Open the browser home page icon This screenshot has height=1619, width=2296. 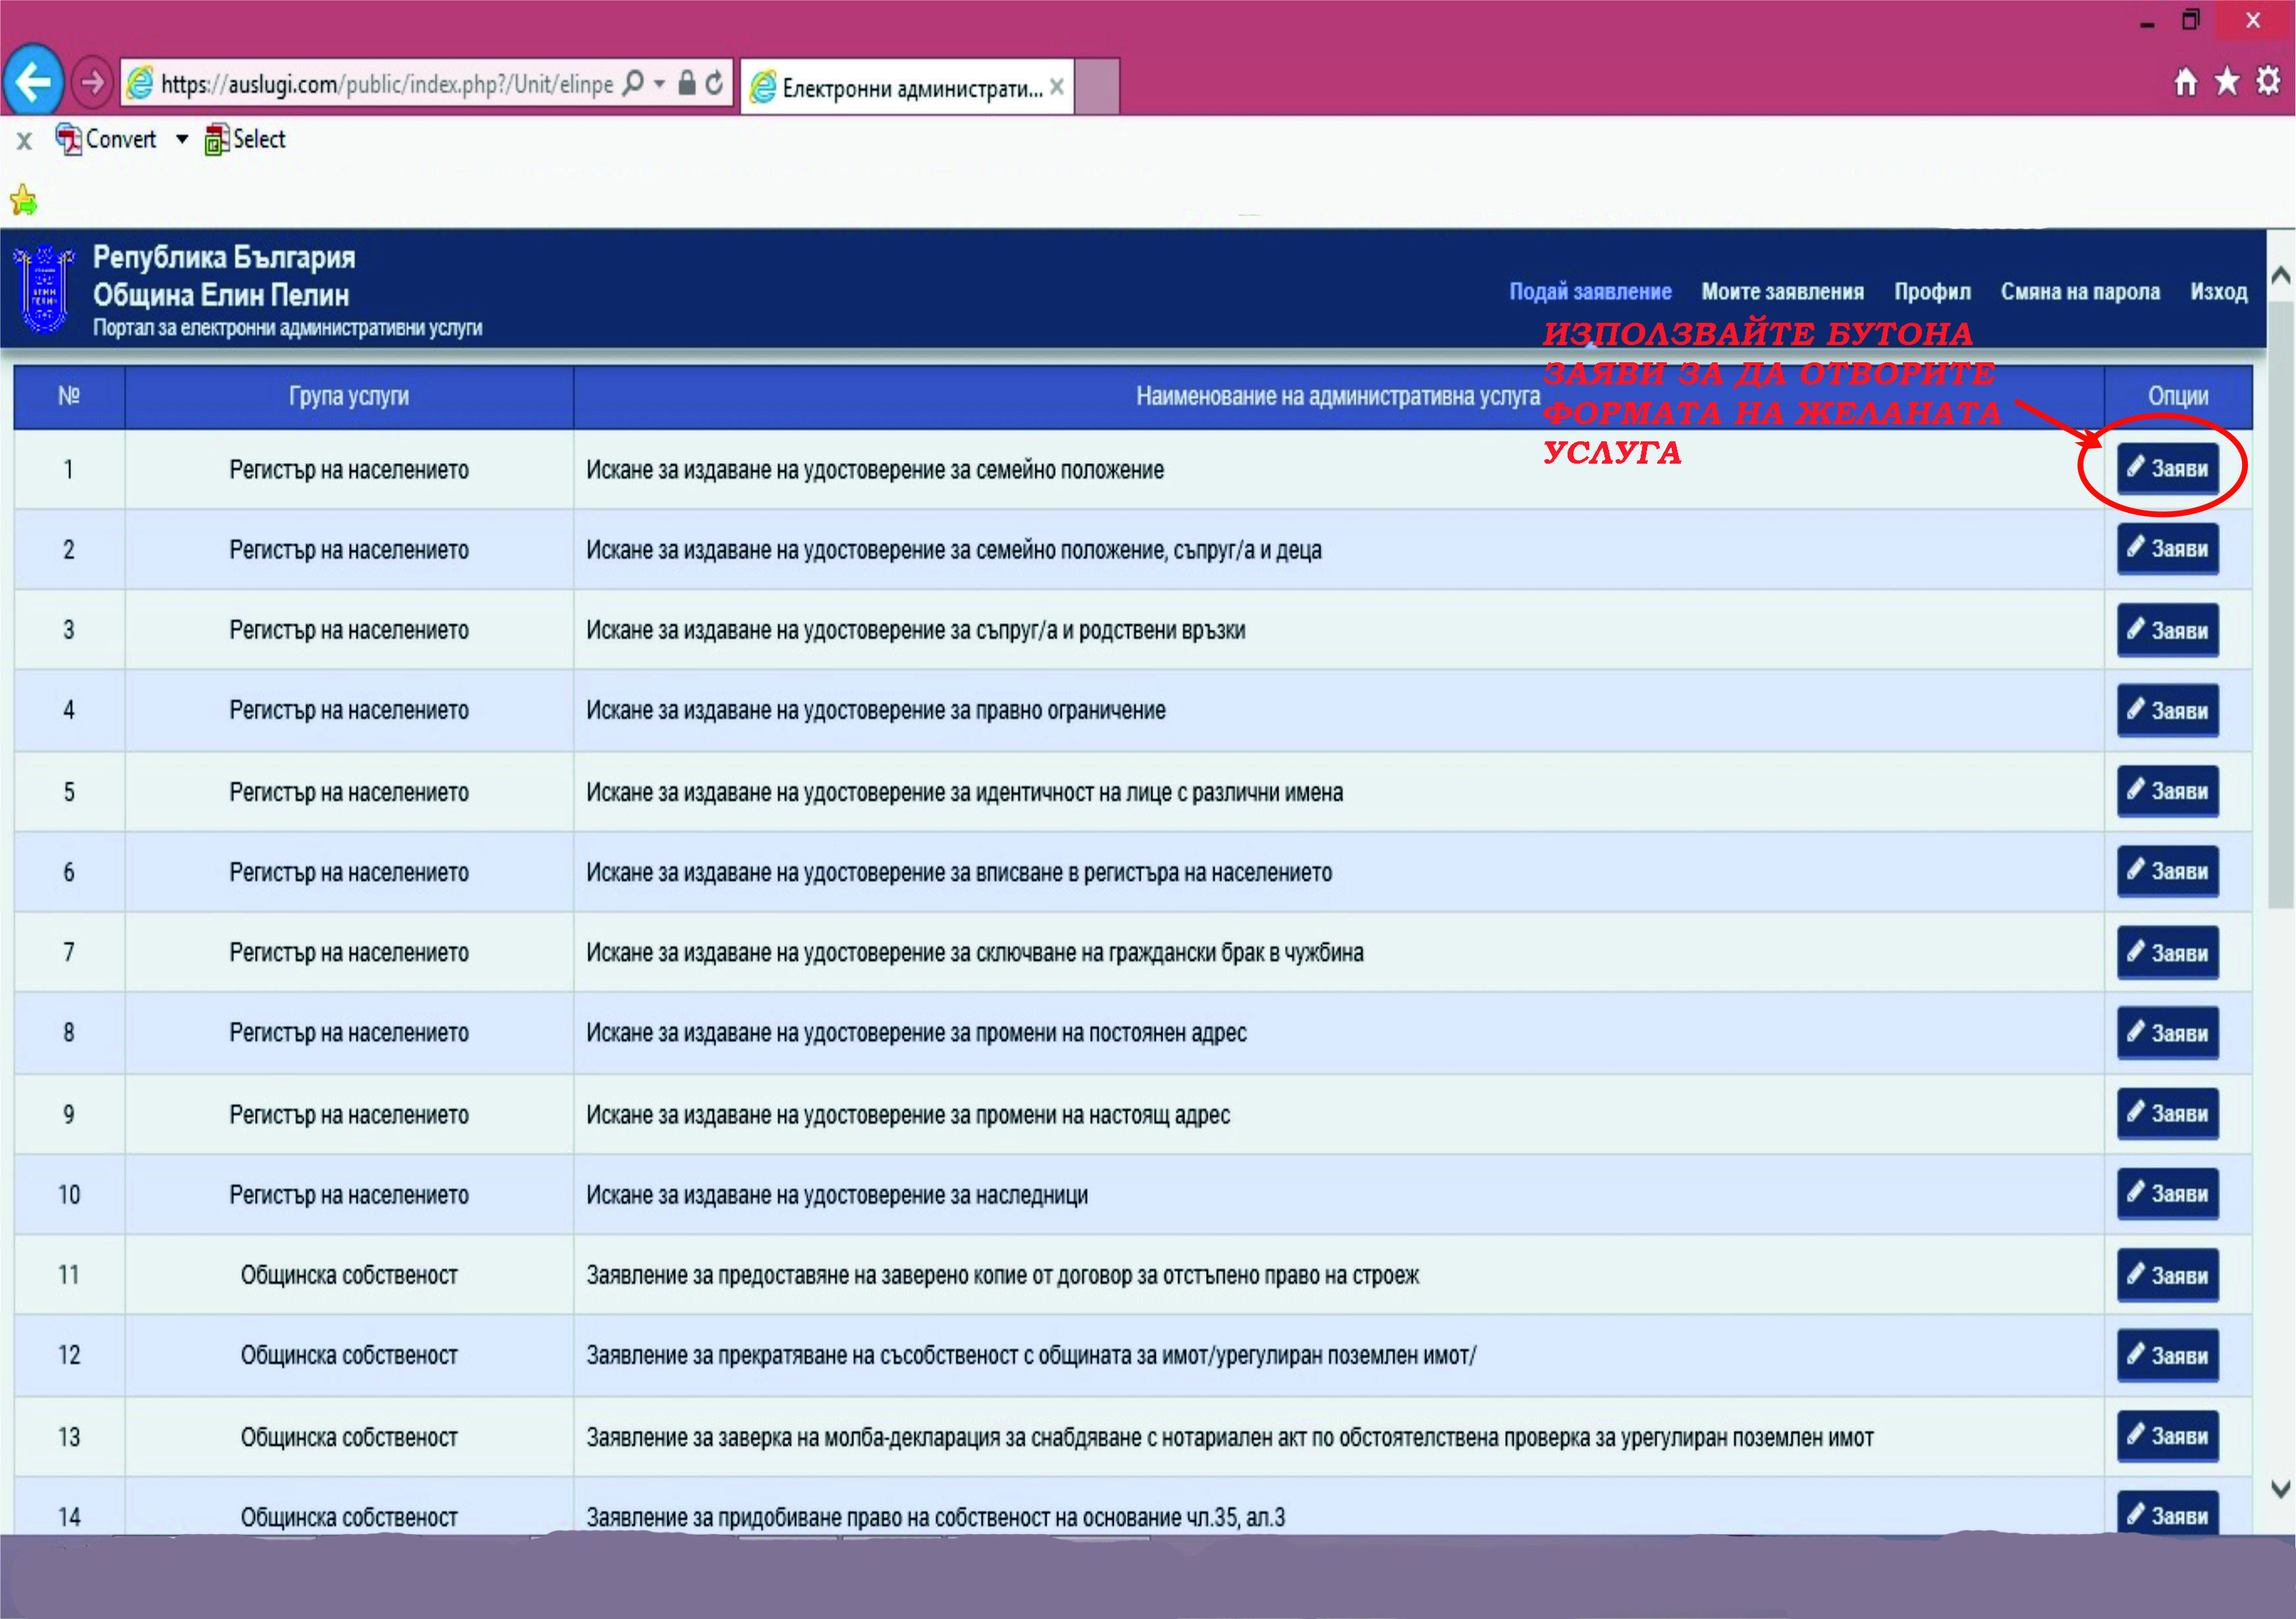2185,81
